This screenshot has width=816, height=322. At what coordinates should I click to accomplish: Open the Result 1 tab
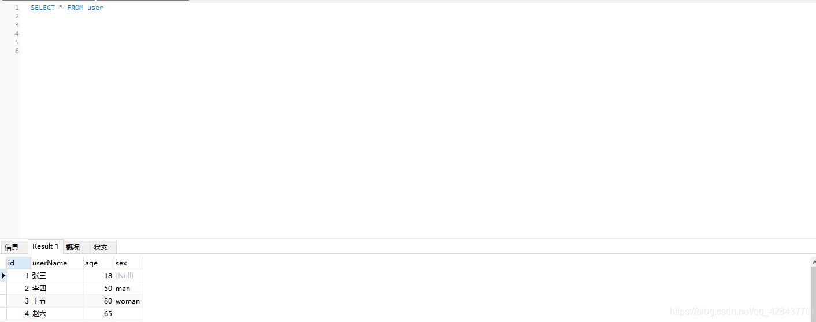point(45,246)
